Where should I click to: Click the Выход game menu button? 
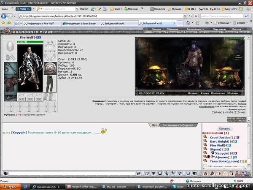point(237,29)
